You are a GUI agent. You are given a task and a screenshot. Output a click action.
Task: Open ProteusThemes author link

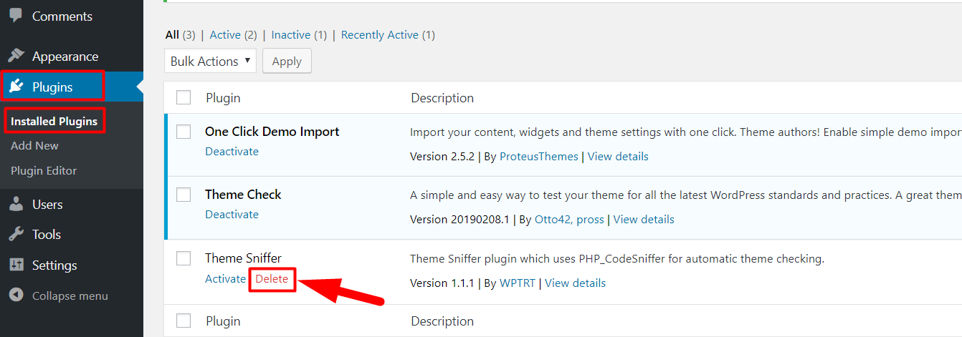tap(539, 156)
